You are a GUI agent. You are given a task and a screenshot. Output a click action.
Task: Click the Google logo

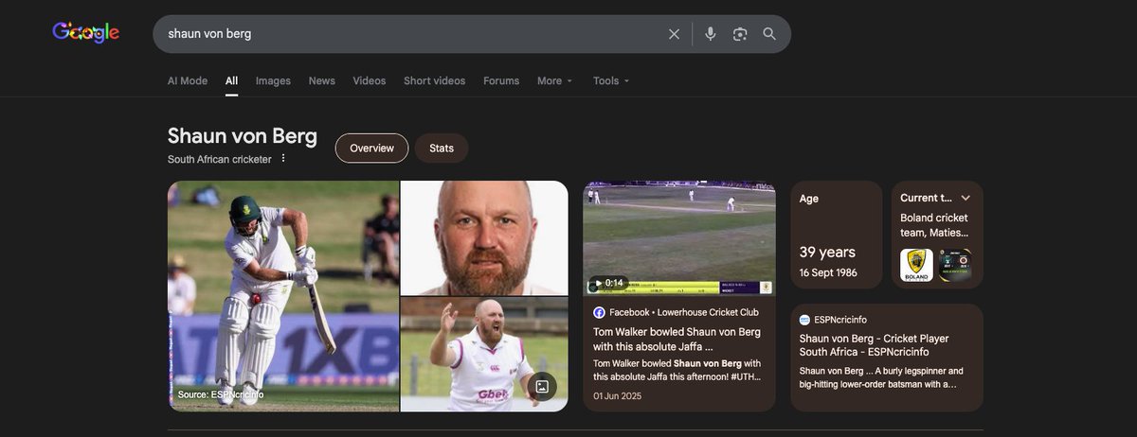(x=85, y=33)
